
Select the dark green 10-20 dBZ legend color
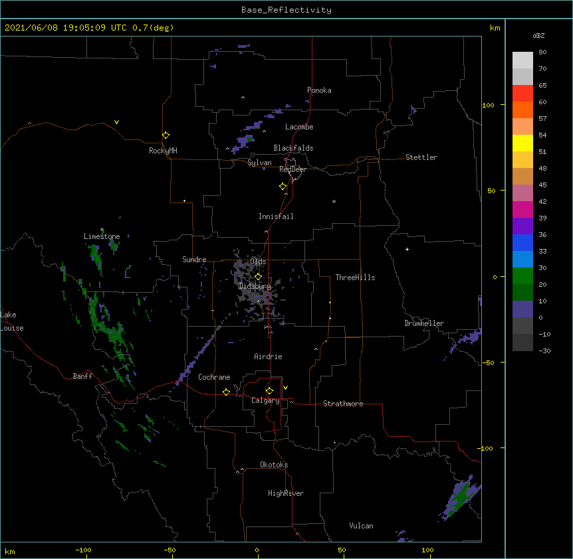tap(522, 293)
